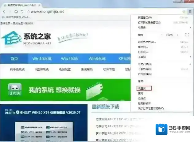Click the 系统帮助 sub-navigation link

coord(87,69)
